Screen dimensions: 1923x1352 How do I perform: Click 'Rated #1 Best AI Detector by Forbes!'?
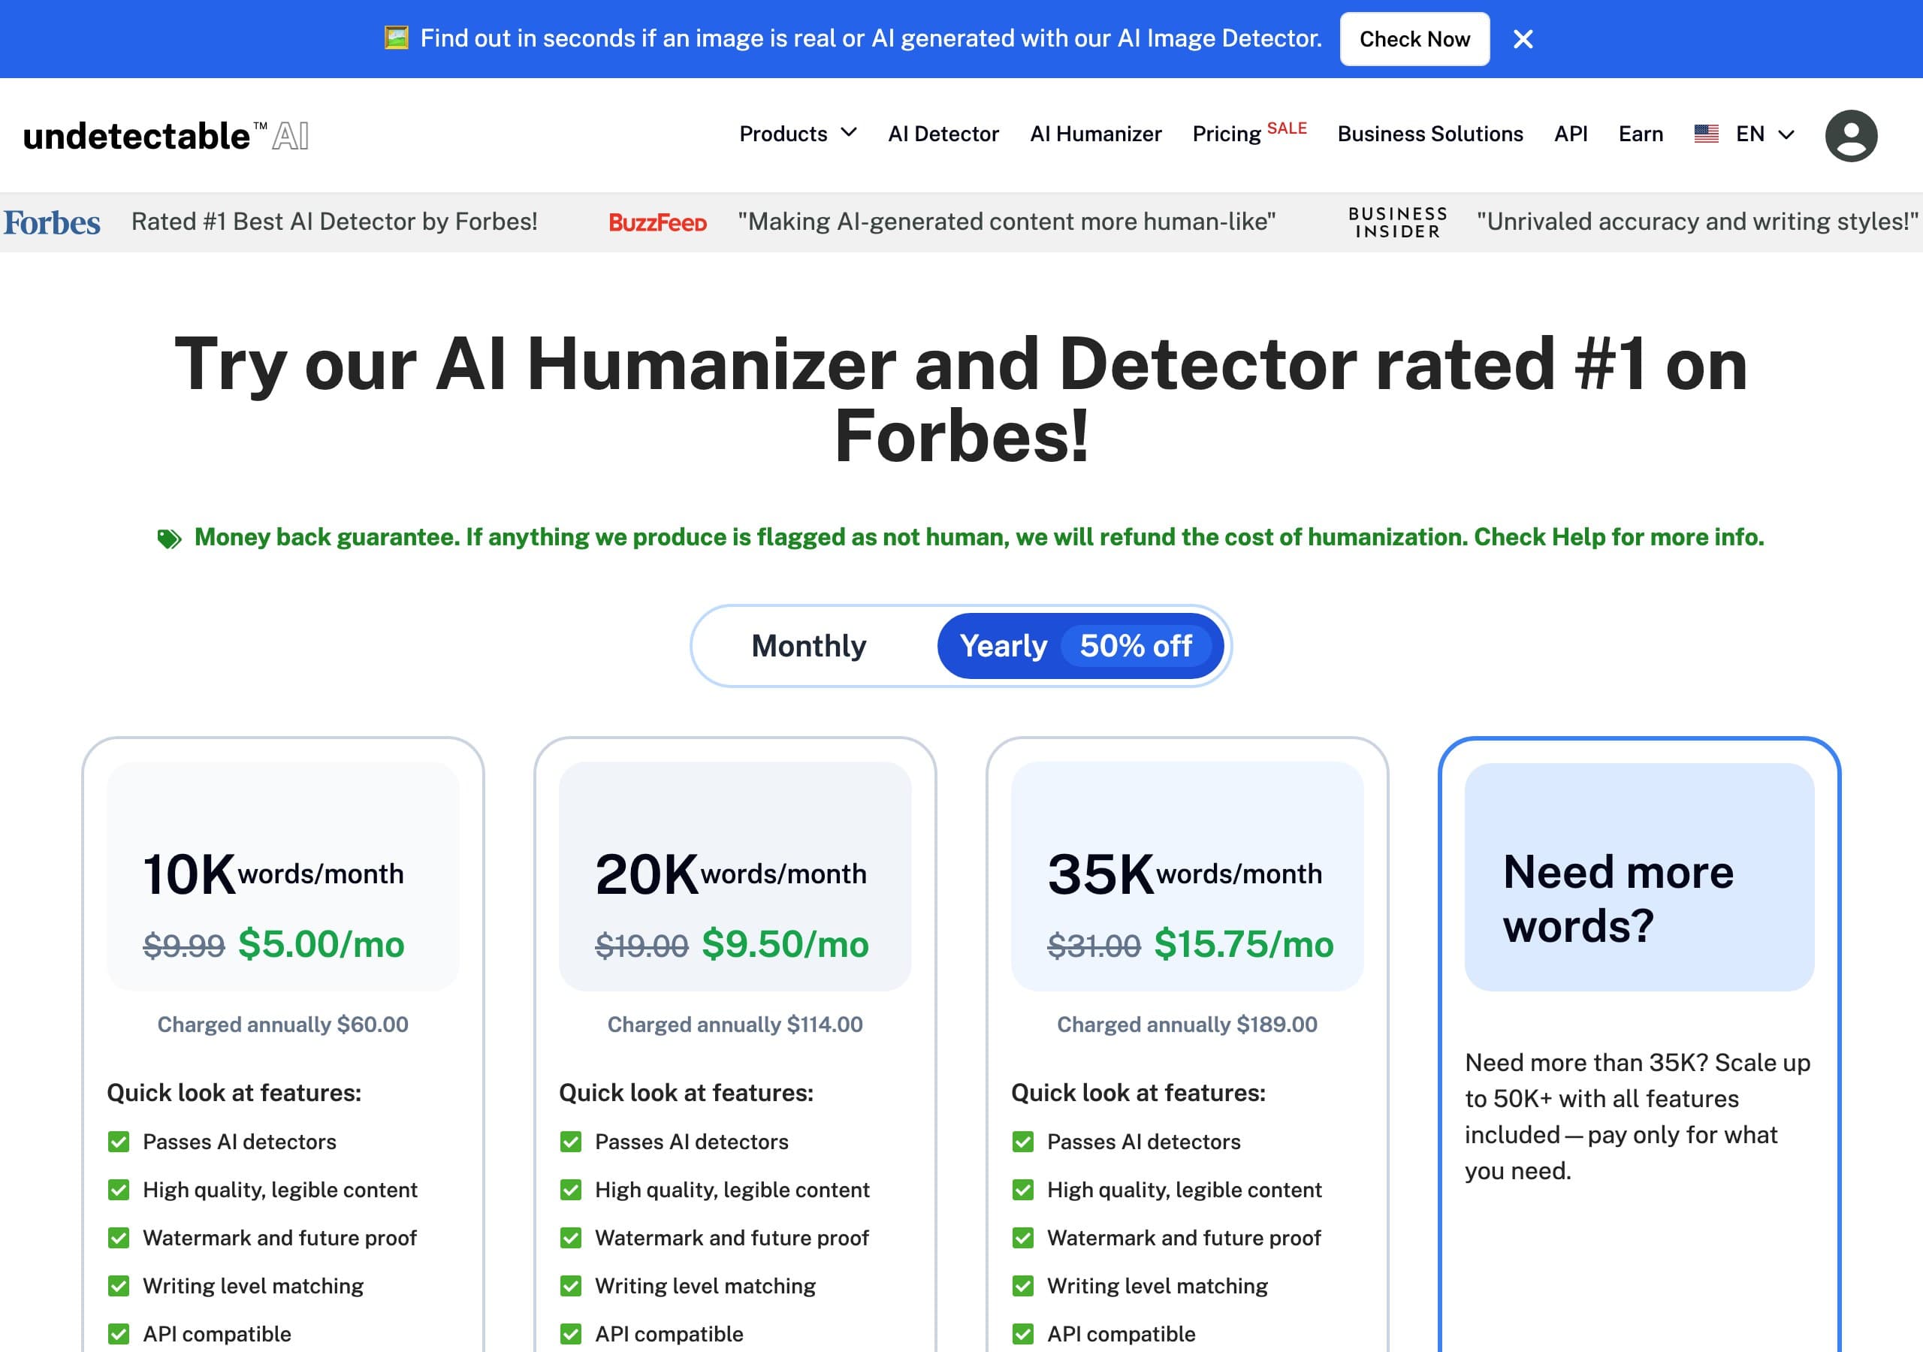(334, 221)
